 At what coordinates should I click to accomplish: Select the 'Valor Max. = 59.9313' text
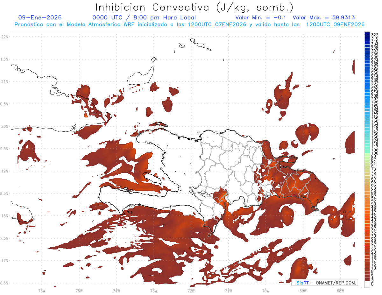pos(324,18)
